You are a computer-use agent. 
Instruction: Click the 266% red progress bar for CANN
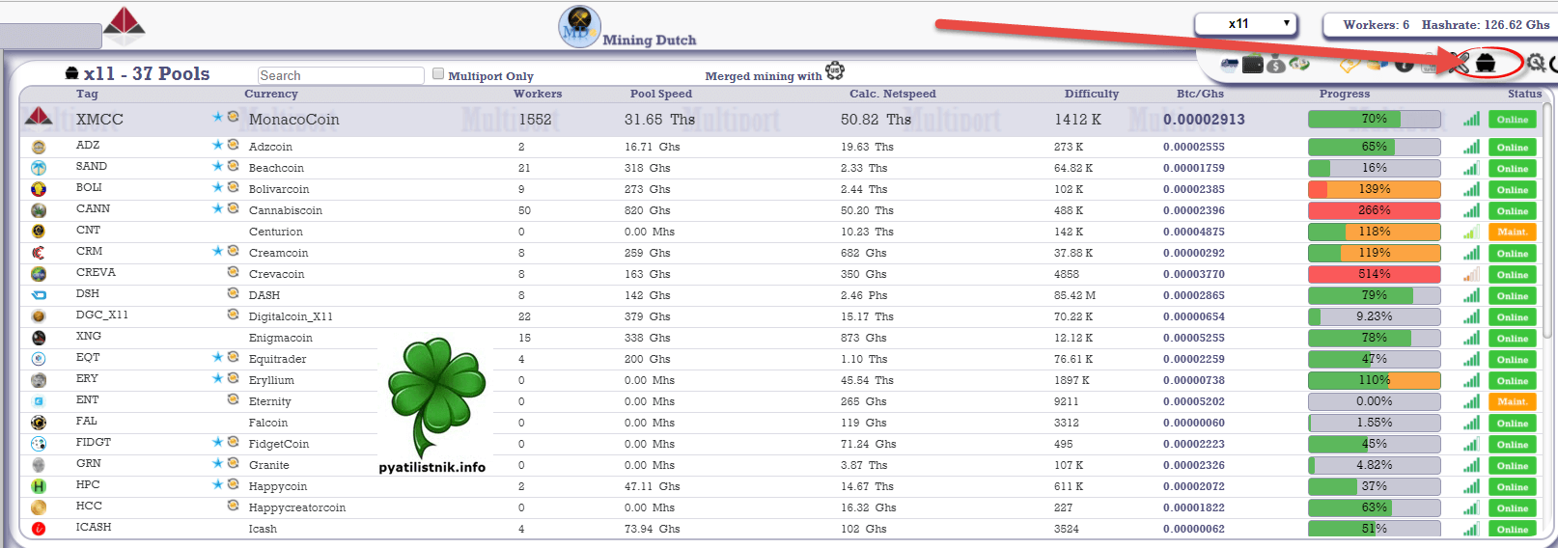[x=1375, y=210]
